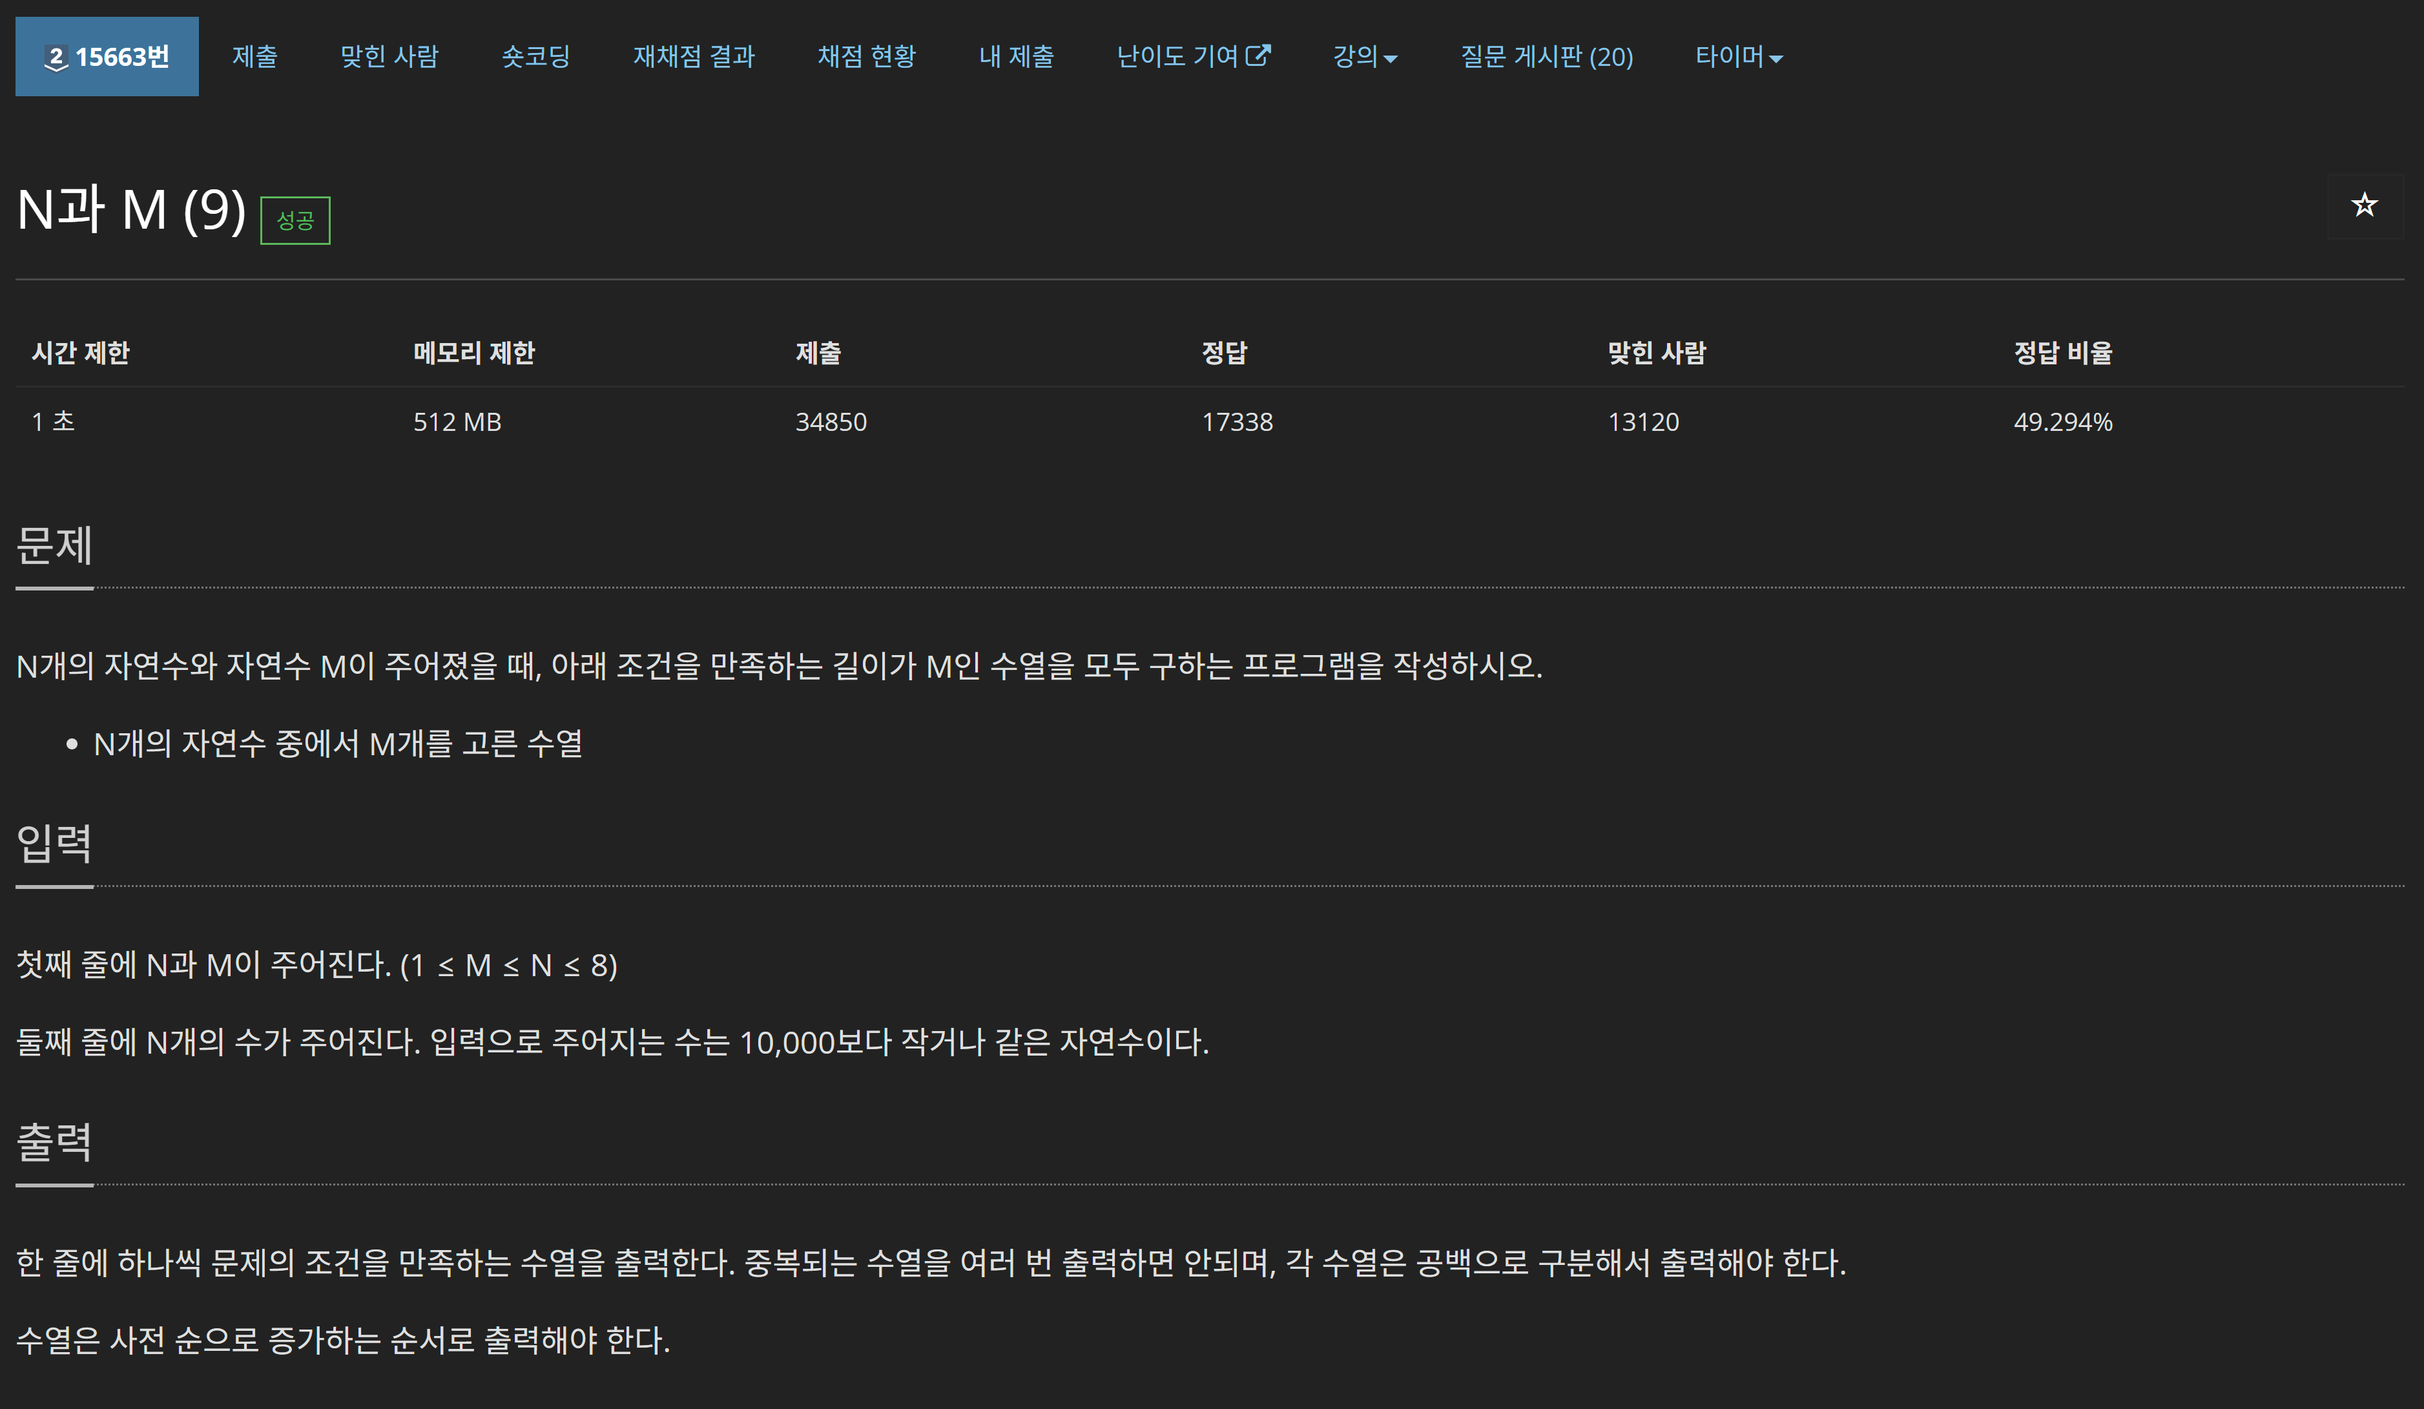Open the 채점 현황 page

tap(865, 57)
